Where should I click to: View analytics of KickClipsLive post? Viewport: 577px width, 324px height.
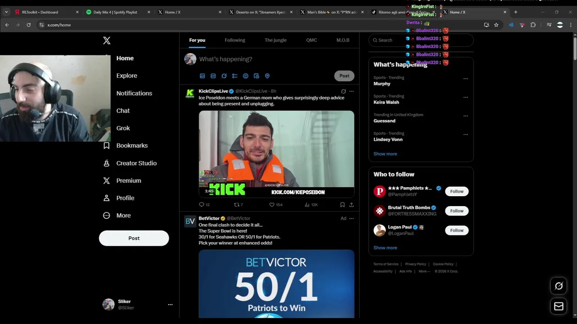click(307, 205)
